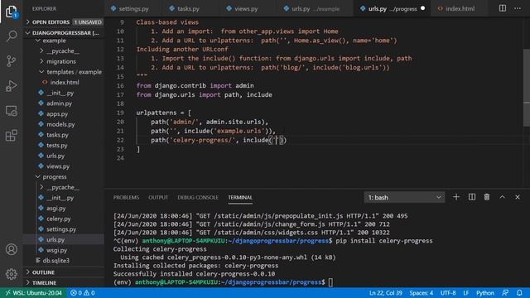The width and height of the screenshot is (530, 298).
Task: Open editor More Actions ellipsis
Action: [x=518, y=8]
